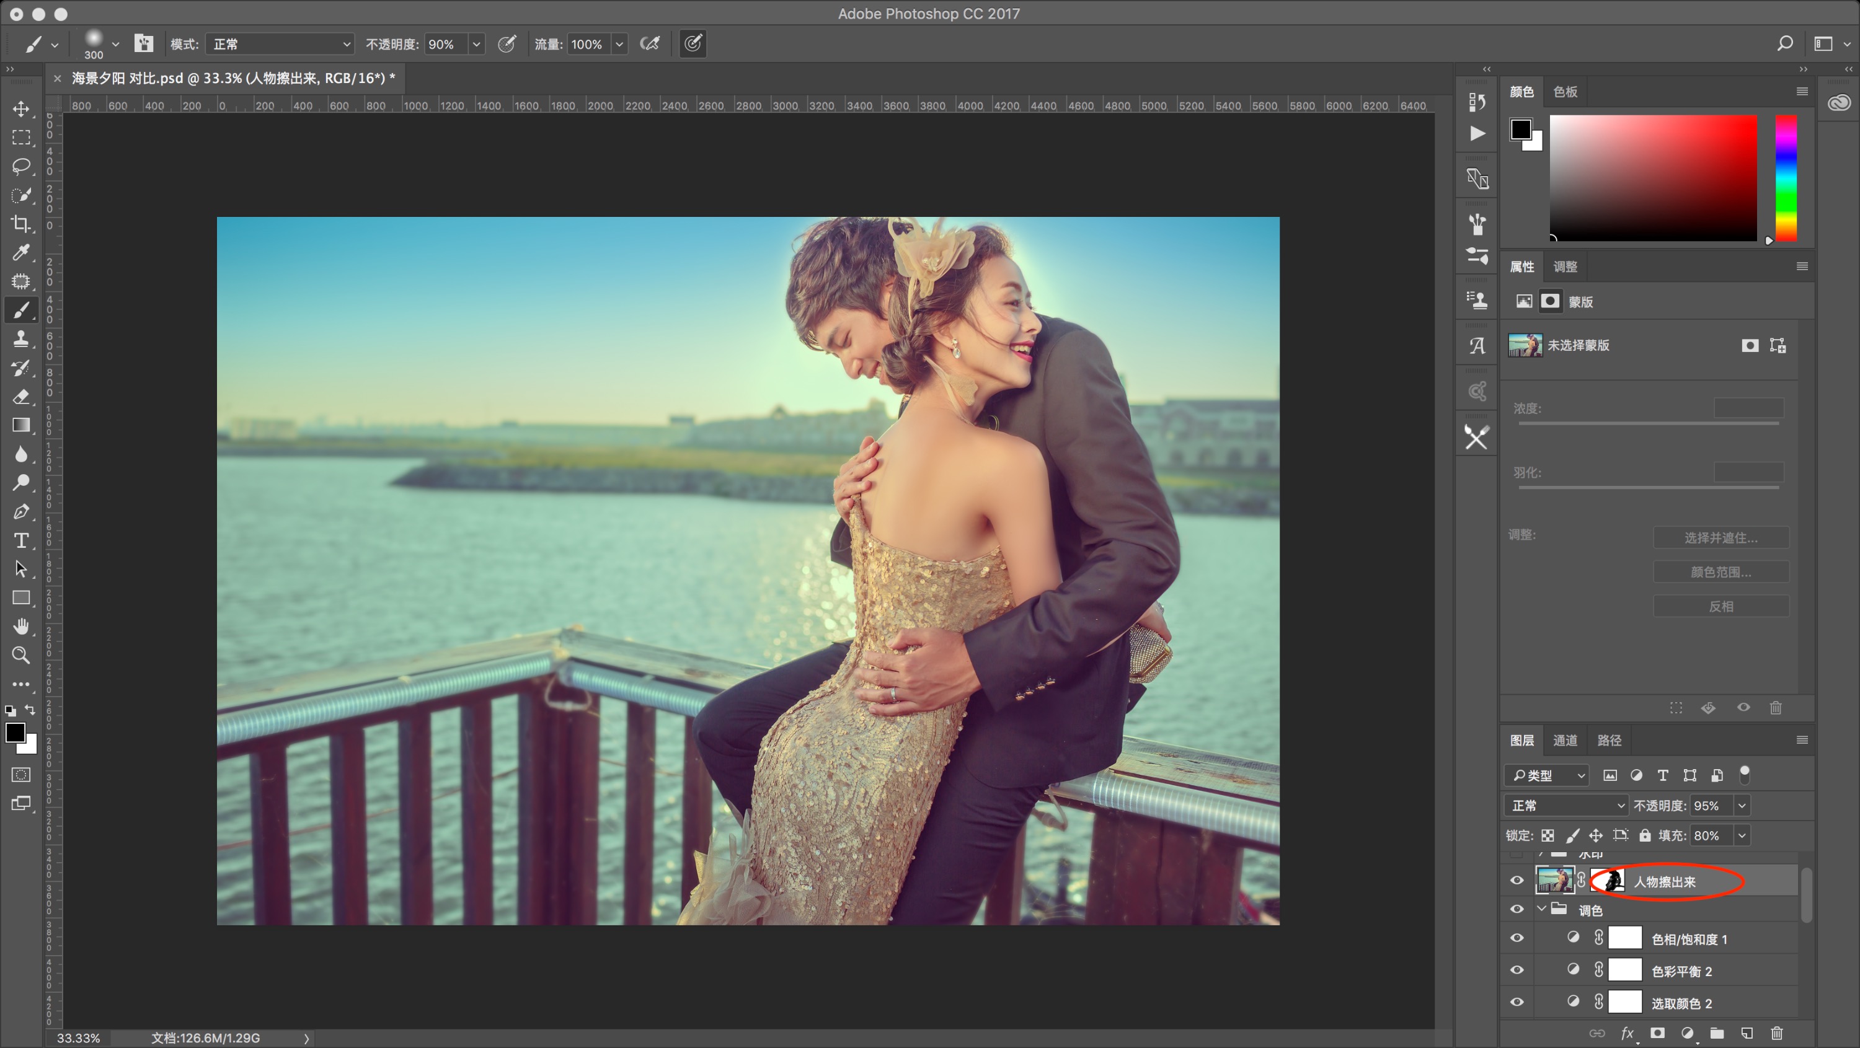Click the zoom level 33.33% field
Viewport: 1860px width, 1048px height.
click(x=78, y=1038)
